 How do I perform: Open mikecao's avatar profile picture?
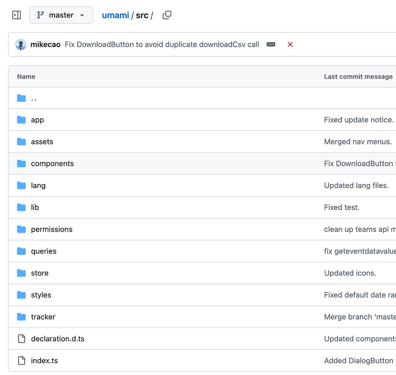point(21,45)
